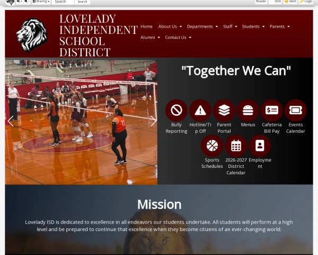Show previous slideshow image
318x255 pixels.
(11, 121)
